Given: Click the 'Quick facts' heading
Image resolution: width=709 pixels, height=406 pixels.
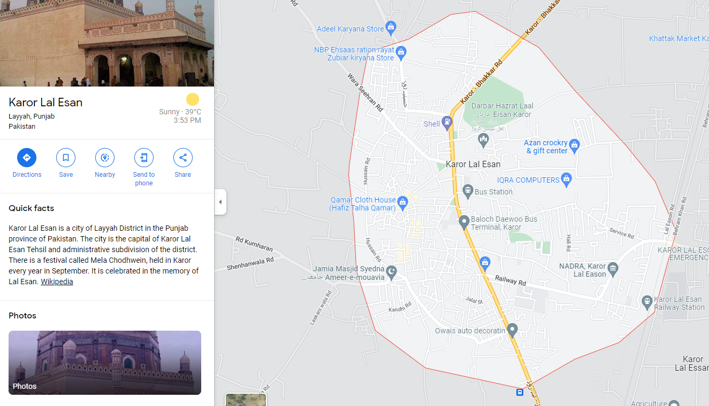Looking at the screenshot, I should click(32, 208).
